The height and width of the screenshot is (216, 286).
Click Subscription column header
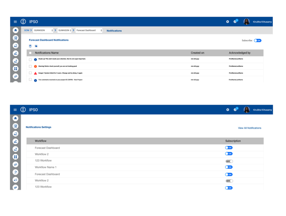(x=233, y=141)
